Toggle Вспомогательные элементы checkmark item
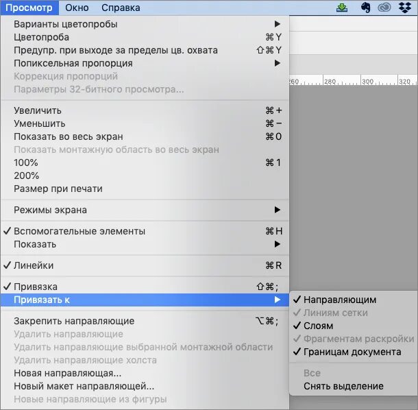Viewport: 418px width, 410px height. tap(145, 231)
